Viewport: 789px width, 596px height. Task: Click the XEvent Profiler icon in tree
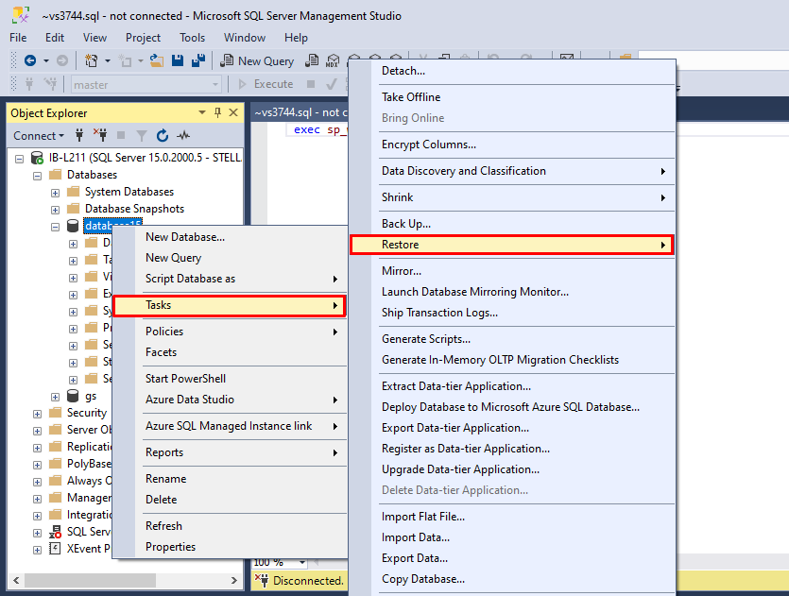[x=56, y=548]
